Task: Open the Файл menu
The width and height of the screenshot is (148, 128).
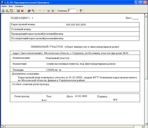Action: [4, 6]
